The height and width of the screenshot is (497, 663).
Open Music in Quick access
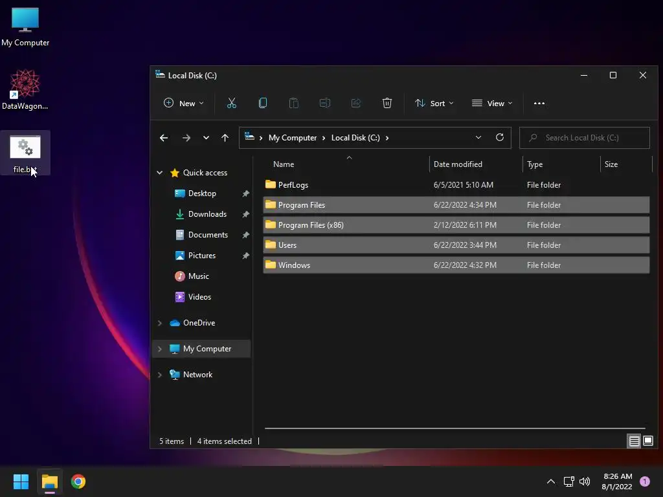point(198,276)
